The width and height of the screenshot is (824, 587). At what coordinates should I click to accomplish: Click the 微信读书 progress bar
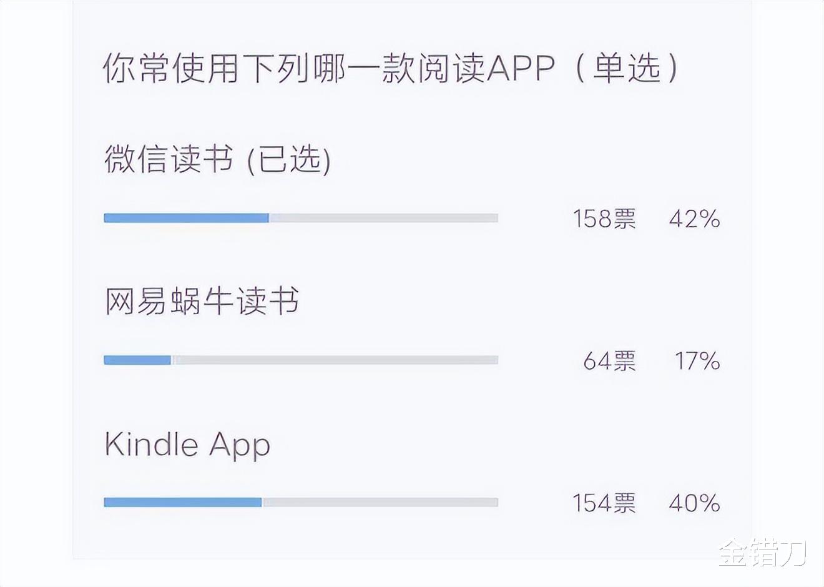tap(300, 217)
